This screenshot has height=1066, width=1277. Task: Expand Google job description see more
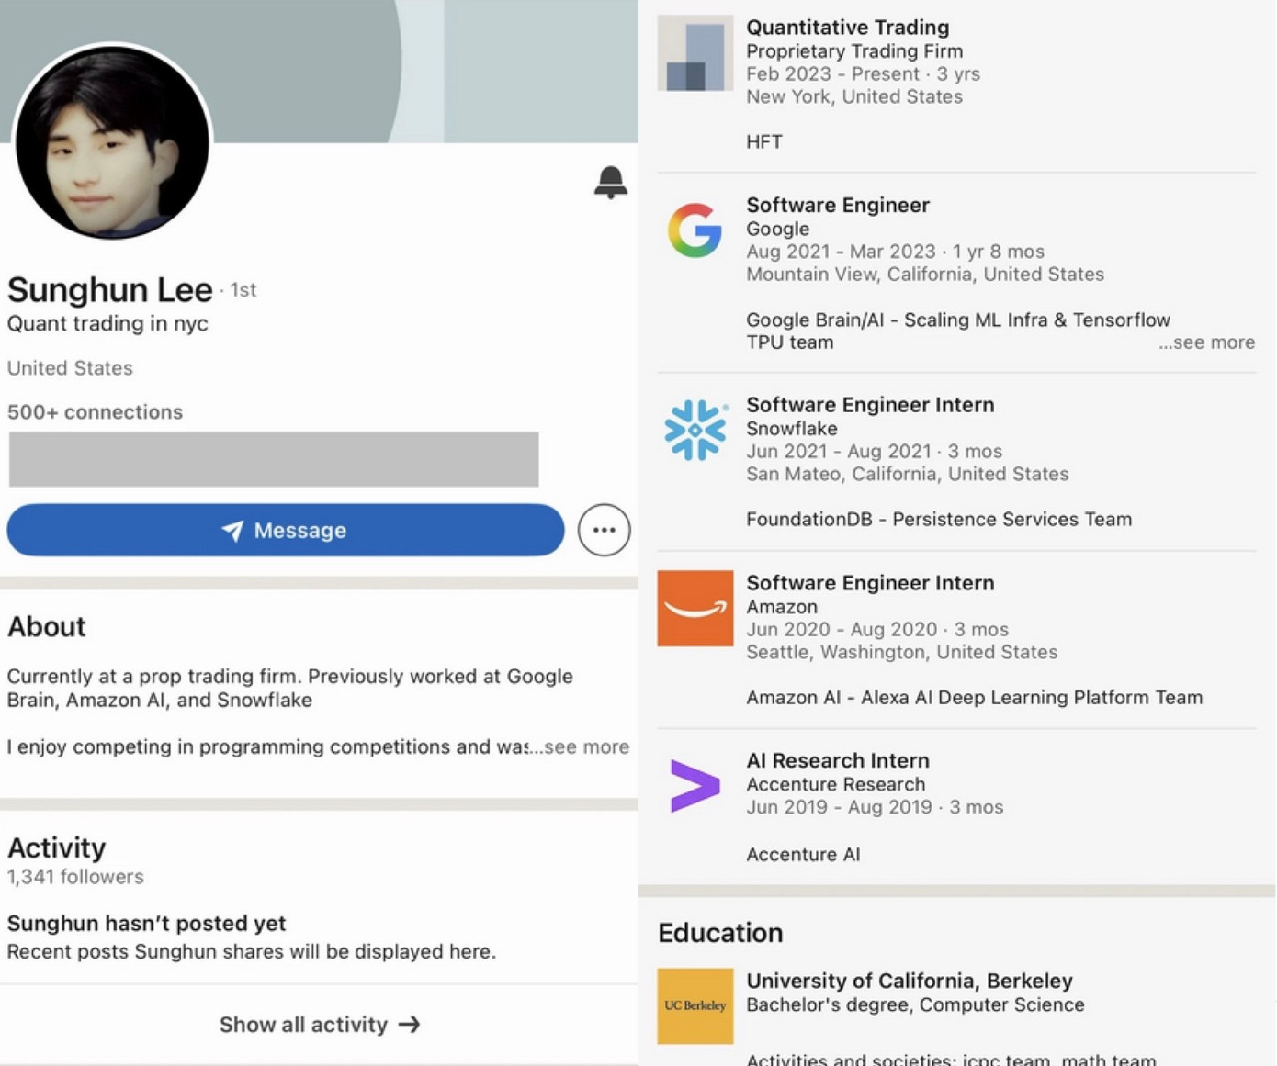[x=1206, y=342]
